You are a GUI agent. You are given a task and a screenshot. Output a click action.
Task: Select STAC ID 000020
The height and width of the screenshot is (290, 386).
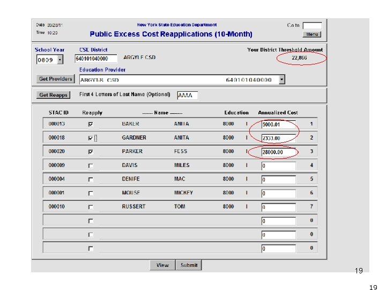57,151
